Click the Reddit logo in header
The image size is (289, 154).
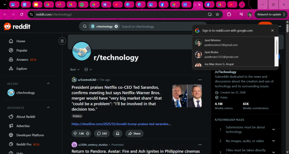point(17,27)
